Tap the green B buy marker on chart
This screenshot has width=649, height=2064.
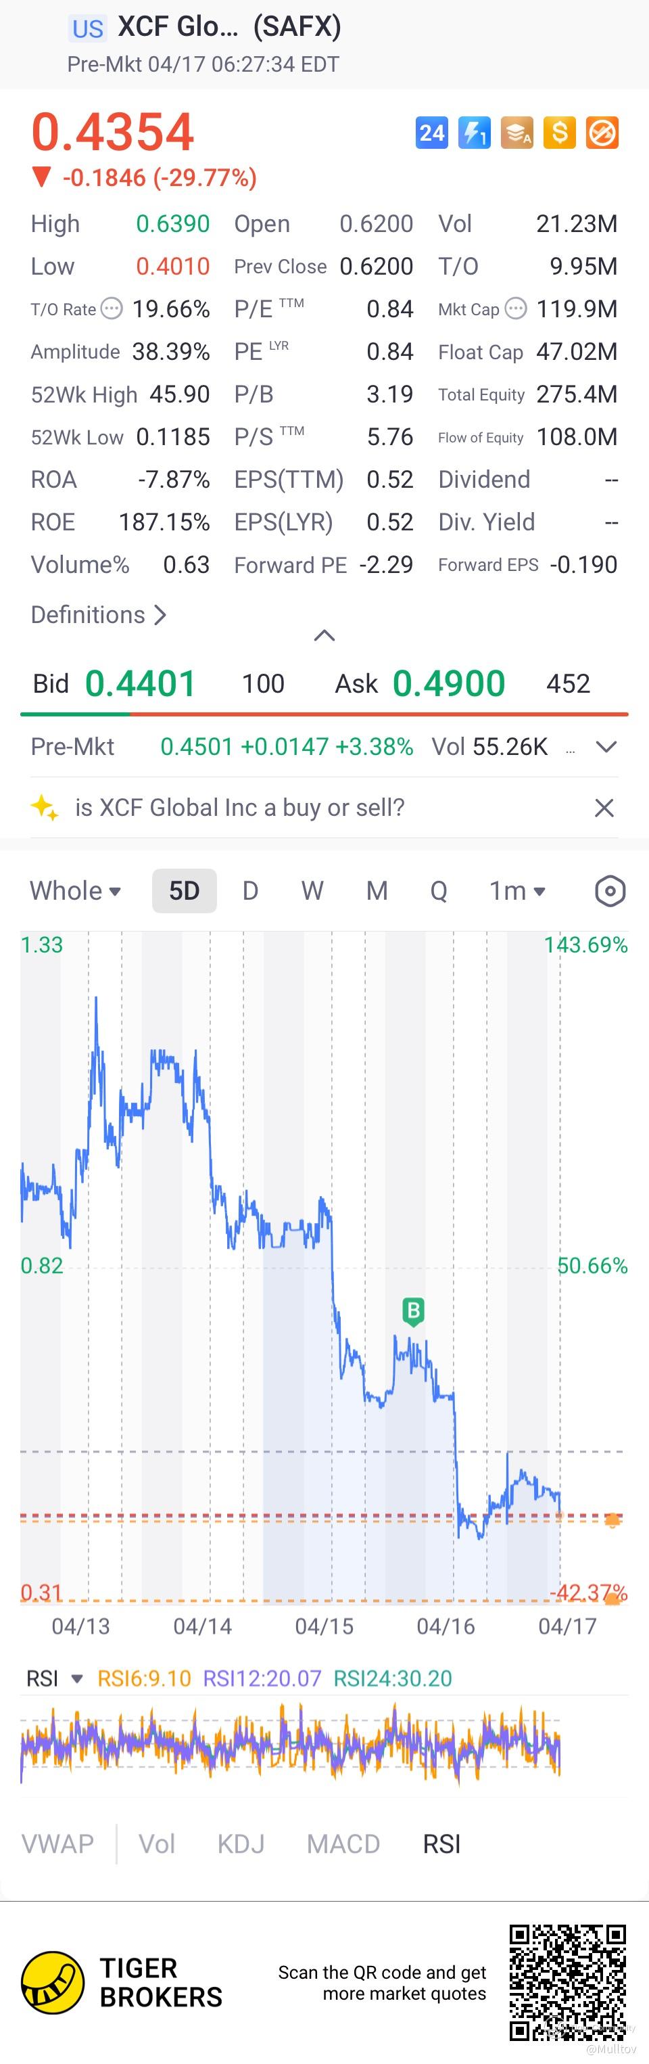coord(413,1312)
